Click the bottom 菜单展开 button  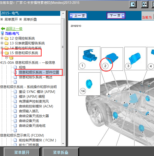[22, 152]
